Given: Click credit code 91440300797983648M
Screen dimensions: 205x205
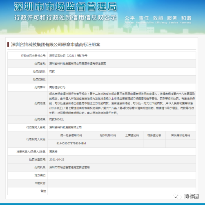Looking at the screenshot, I should pos(71,143).
